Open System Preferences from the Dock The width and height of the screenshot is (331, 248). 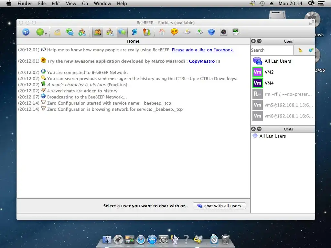pyautogui.click(x=163, y=240)
